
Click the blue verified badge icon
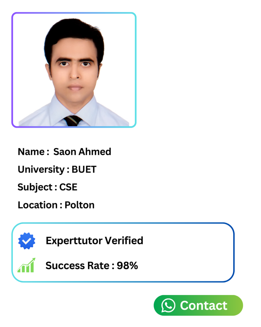pos(26,241)
